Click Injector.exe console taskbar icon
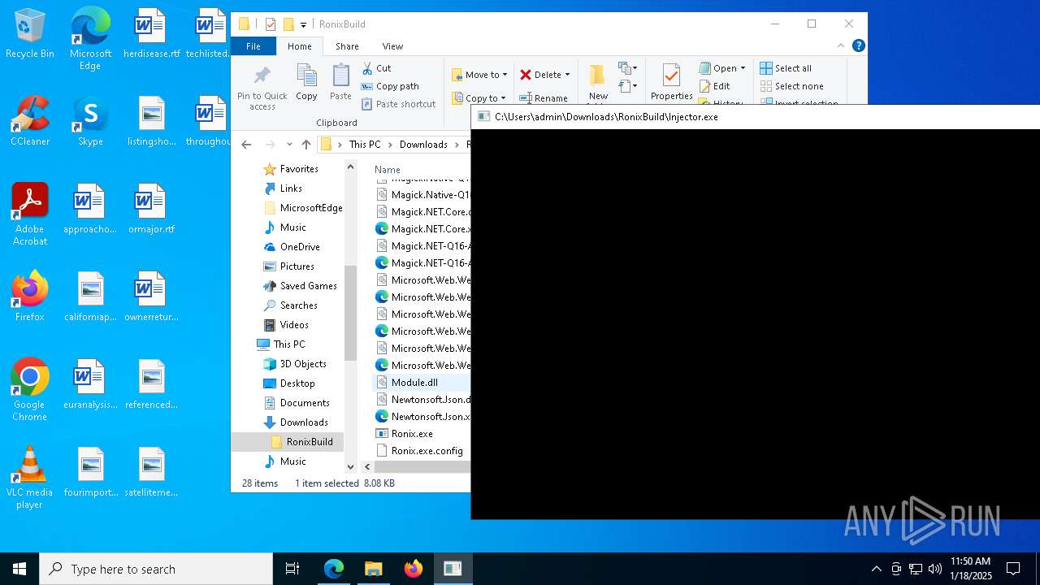 tap(453, 569)
